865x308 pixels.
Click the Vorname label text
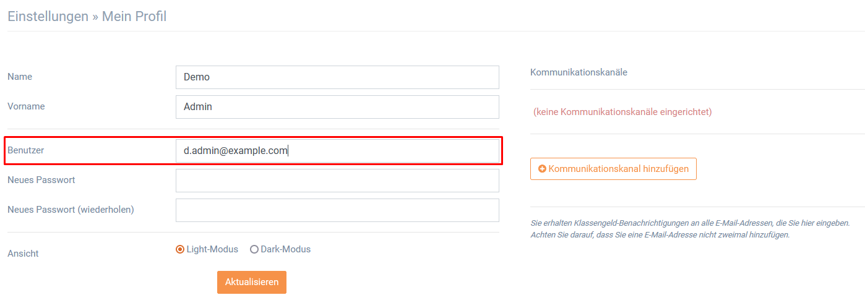26,106
